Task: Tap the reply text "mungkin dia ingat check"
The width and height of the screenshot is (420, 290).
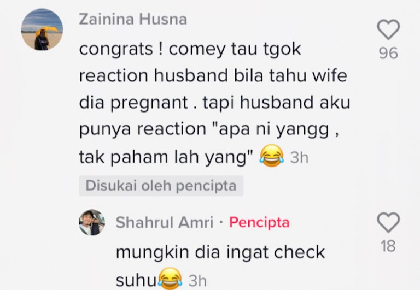Action: click(x=220, y=252)
